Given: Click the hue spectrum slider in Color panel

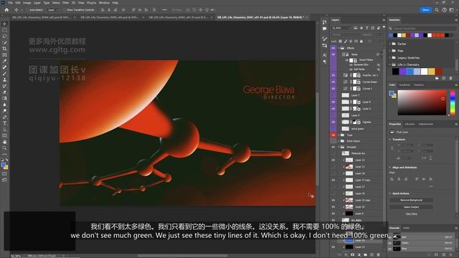Looking at the screenshot, I should (453, 102).
